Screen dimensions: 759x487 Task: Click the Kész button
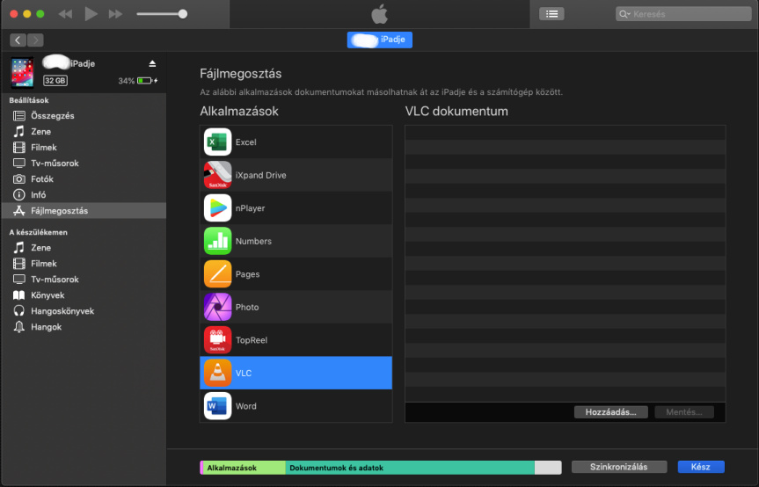701,467
